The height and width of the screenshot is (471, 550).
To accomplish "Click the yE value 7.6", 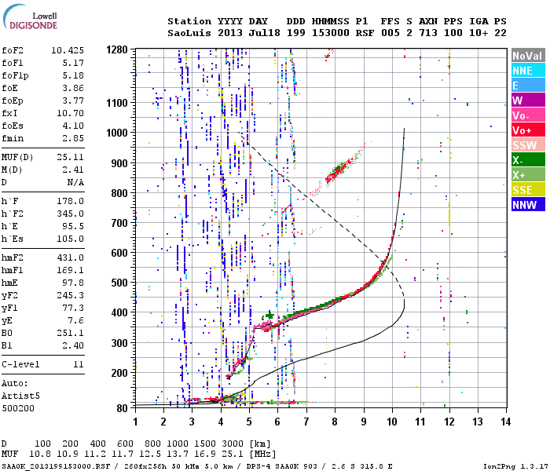I will click(x=75, y=320).
